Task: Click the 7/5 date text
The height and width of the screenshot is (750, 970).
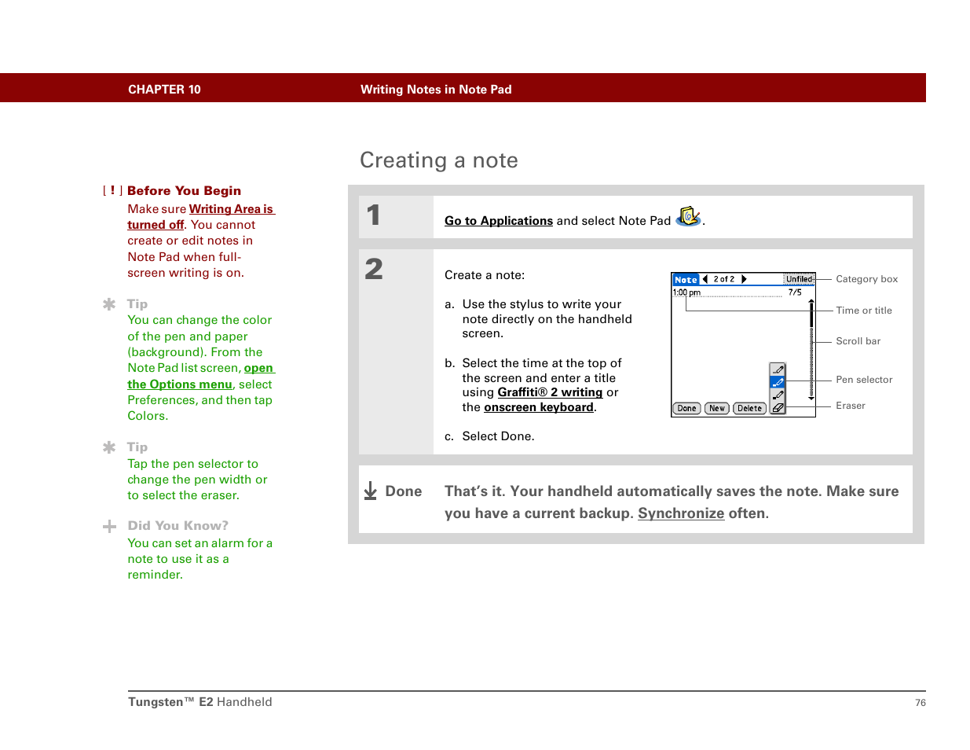Action: tap(795, 292)
